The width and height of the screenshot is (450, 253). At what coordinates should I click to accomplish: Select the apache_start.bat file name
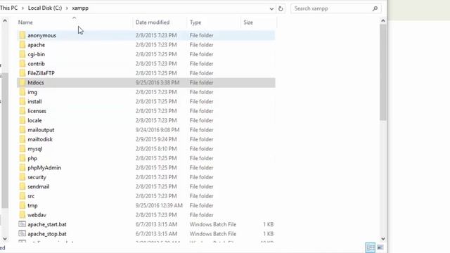[47, 224]
